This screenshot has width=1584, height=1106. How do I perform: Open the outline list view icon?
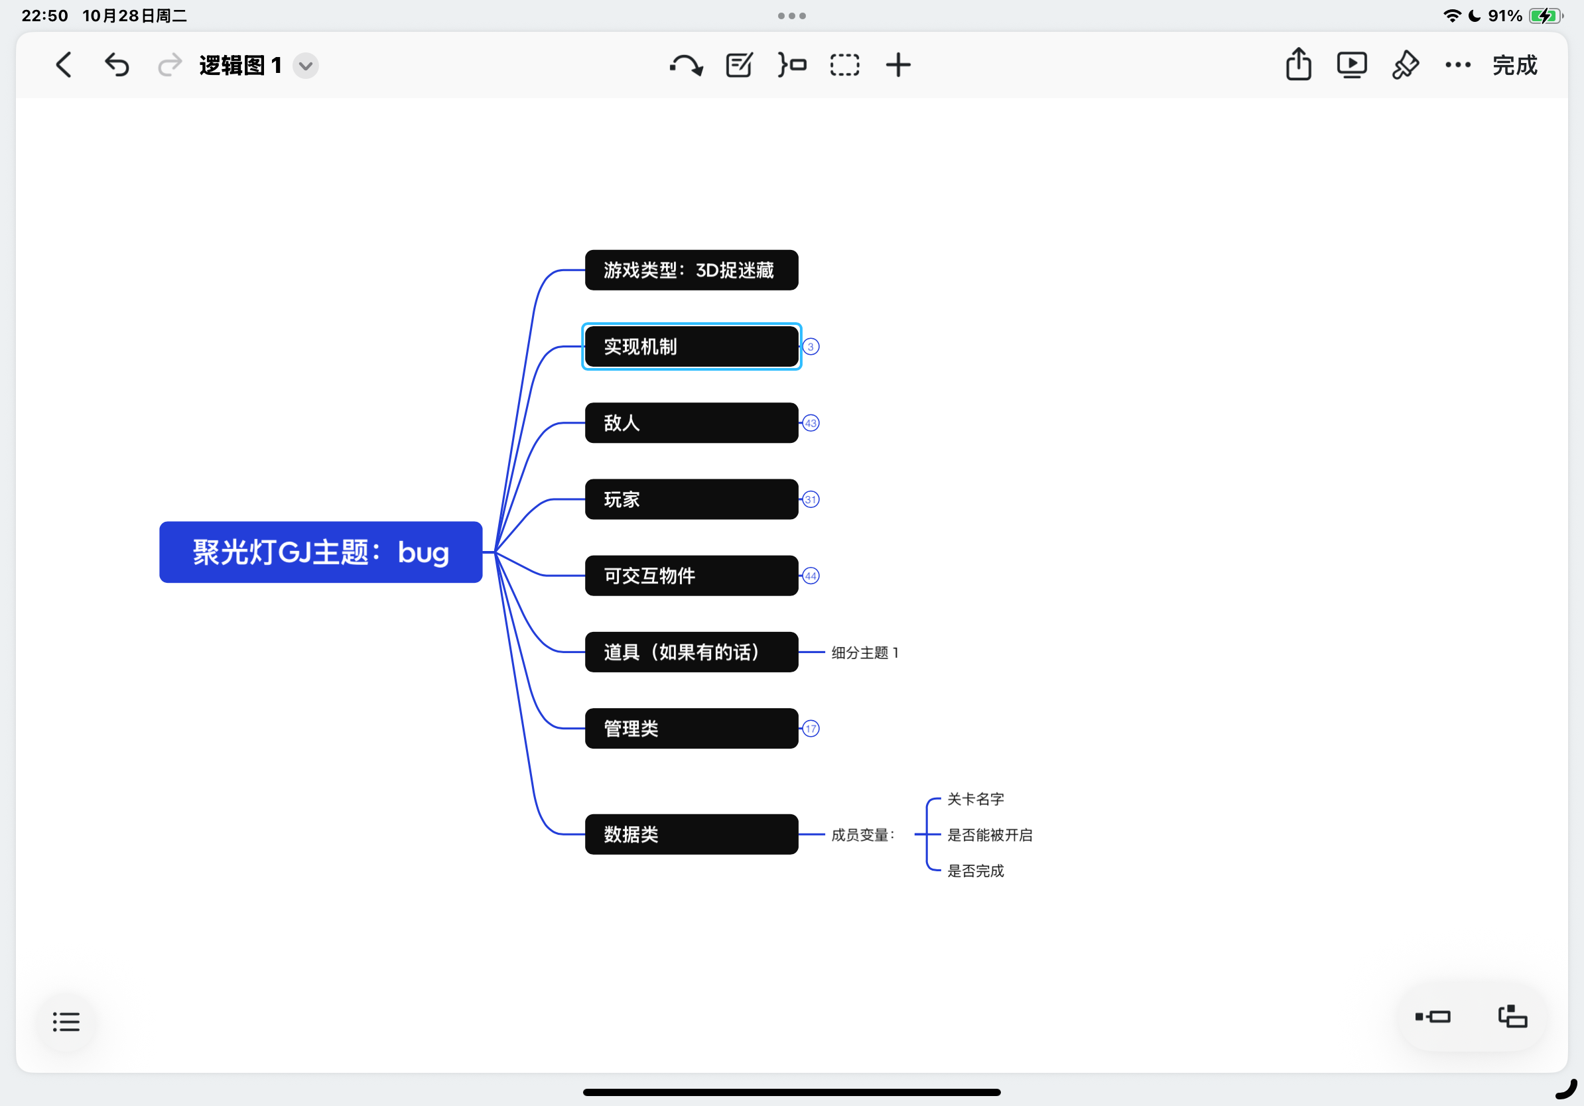[x=66, y=1022]
